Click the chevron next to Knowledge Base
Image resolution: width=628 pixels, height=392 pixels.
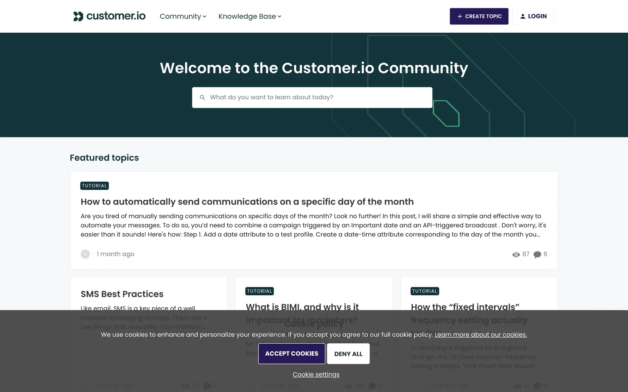pyautogui.click(x=280, y=16)
